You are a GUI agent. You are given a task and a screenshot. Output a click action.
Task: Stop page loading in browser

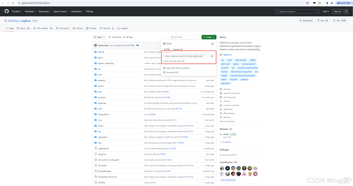click(x=13, y=3)
